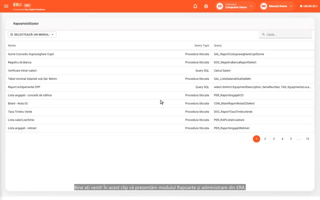Image resolution: width=320 pixels, height=200 pixels.
Task: Click the pagination ellipsis
Action: [298, 139]
